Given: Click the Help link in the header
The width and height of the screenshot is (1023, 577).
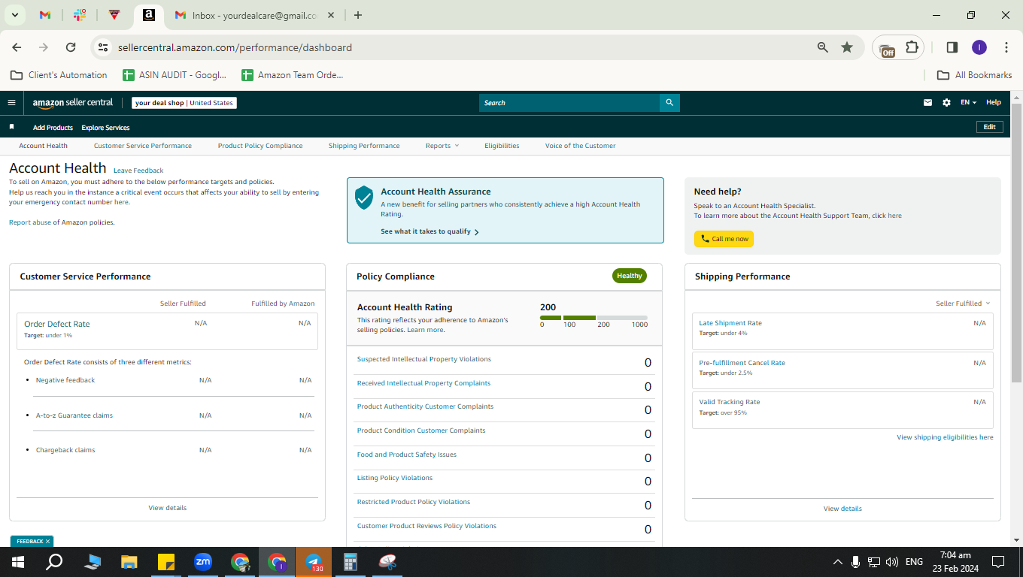Looking at the screenshot, I should point(994,103).
